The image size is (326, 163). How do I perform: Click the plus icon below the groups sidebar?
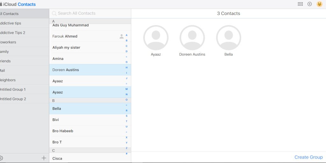[44, 158]
